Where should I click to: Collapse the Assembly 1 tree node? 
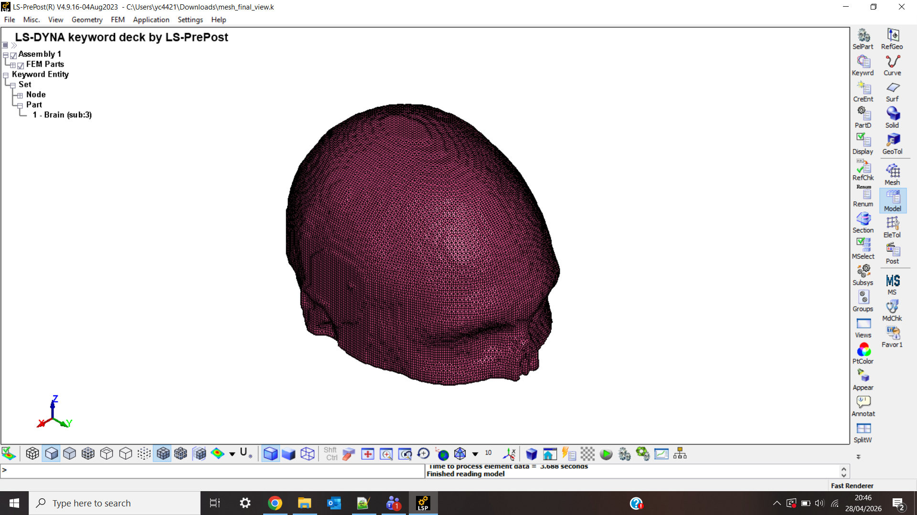(6, 54)
